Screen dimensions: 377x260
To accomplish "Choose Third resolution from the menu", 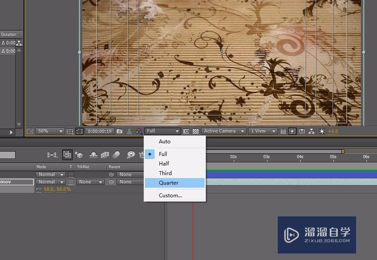I will click(175, 173).
